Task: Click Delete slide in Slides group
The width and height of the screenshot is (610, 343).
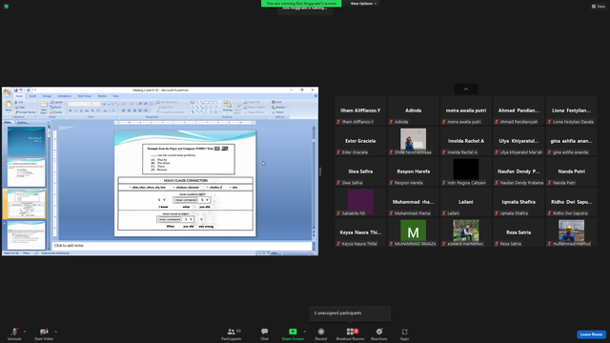Action: (x=56, y=112)
